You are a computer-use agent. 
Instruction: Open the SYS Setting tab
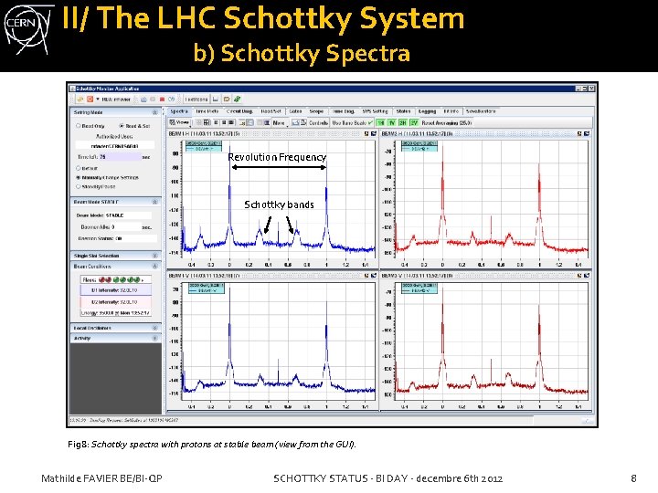376,111
